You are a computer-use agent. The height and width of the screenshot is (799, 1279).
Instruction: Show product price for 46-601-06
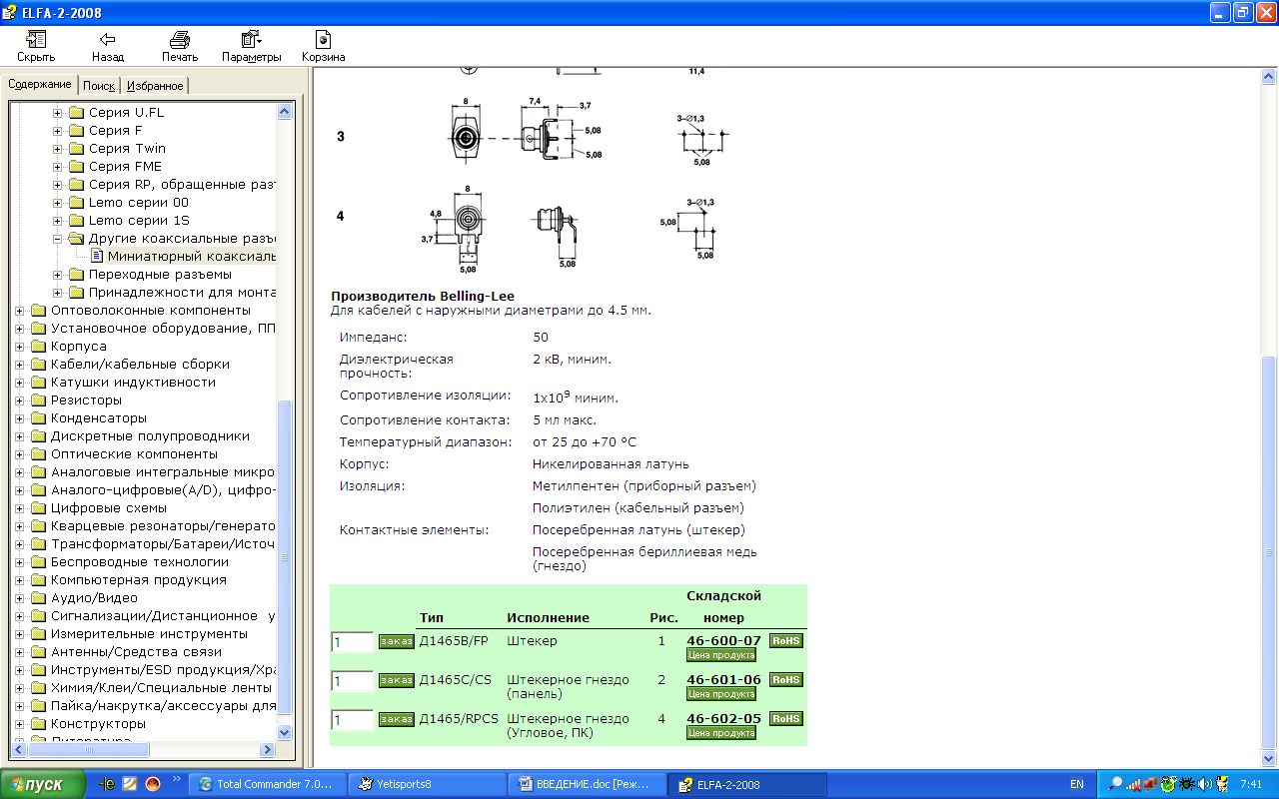click(x=721, y=694)
